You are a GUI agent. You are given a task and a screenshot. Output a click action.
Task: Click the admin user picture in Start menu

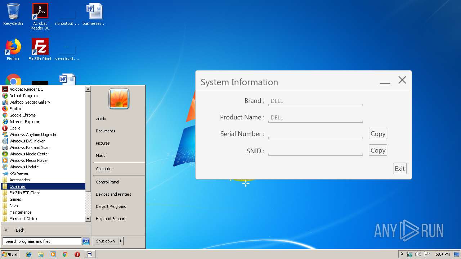point(119,99)
